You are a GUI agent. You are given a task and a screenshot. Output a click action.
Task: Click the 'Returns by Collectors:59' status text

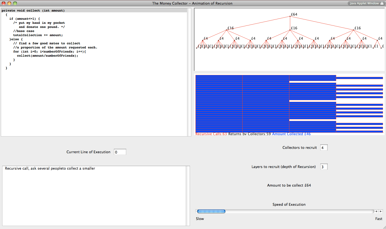[x=249, y=134]
